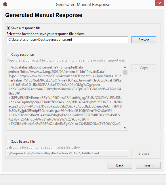Enable the "Save license file" radio option
Screen dimensions: 166x185
point(8,141)
